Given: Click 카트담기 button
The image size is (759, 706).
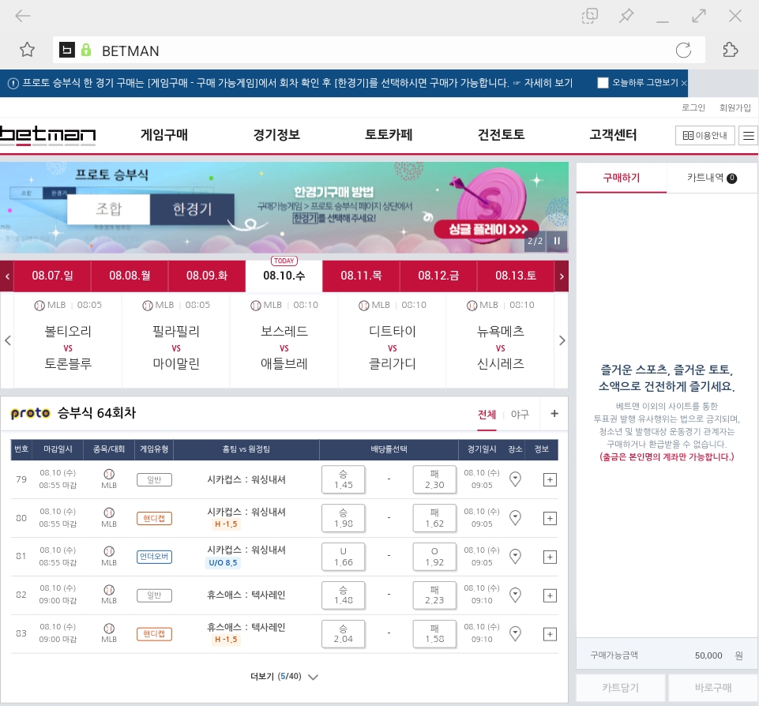Looking at the screenshot, I should [x=621, y=688].
